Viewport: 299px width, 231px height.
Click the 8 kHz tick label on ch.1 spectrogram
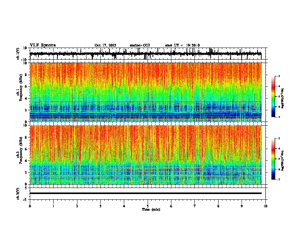[26, 75]
